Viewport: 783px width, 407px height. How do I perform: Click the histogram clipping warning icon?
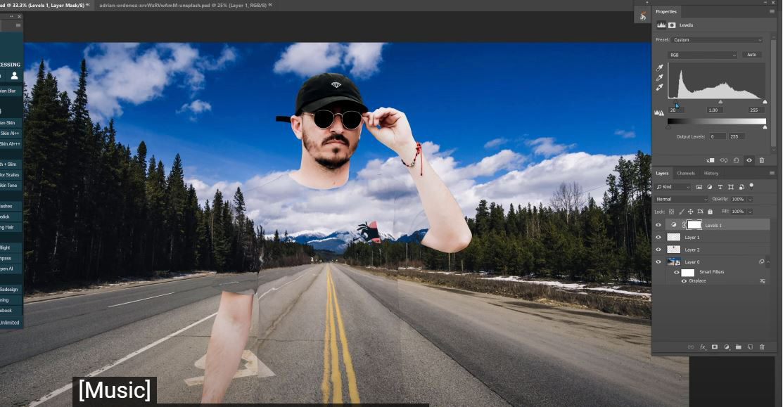[659, 112]
